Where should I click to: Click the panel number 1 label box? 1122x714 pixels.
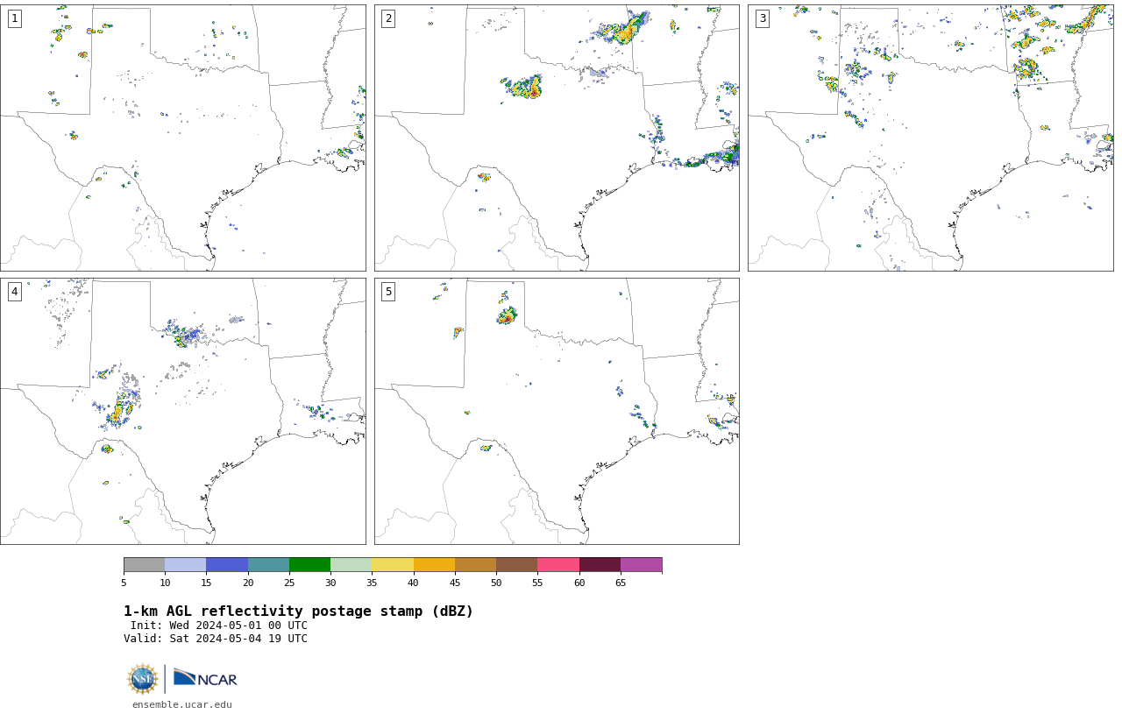pos(14,18)
